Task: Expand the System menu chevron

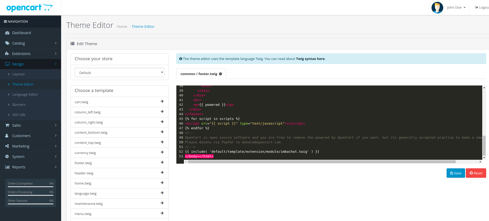Action: [x=56, y=157]
